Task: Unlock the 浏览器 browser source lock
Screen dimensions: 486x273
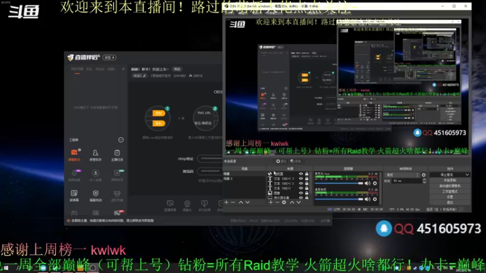Action: click(x=307, y=174)
